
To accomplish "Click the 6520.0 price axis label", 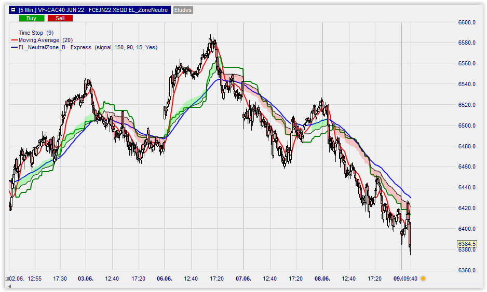I will [x=467, y=105].
